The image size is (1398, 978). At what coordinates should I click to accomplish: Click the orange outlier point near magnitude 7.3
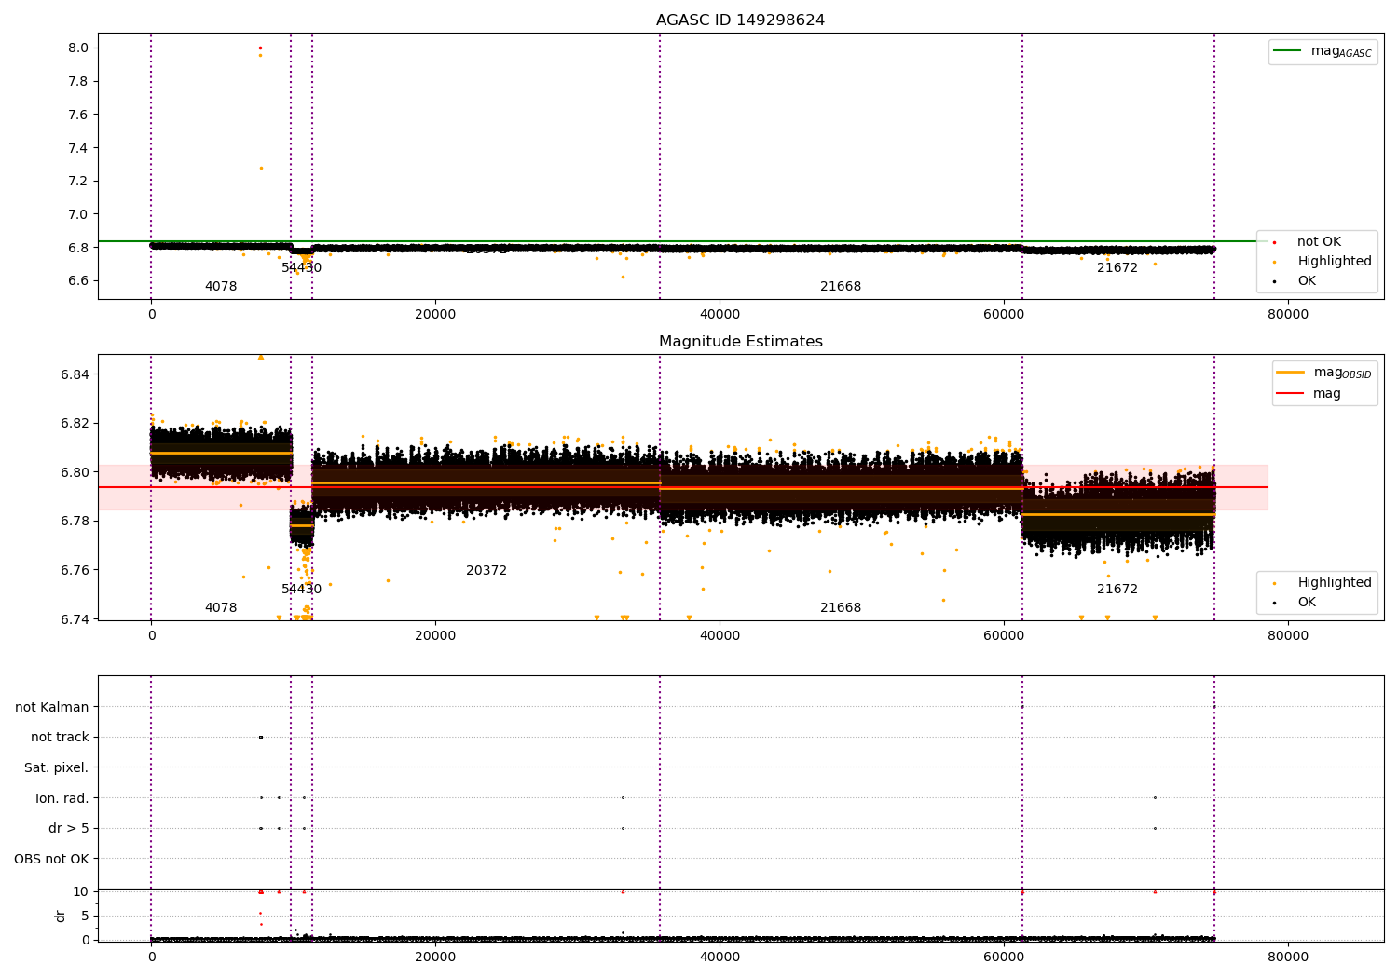pyautogui.click(x=261, y=168)
